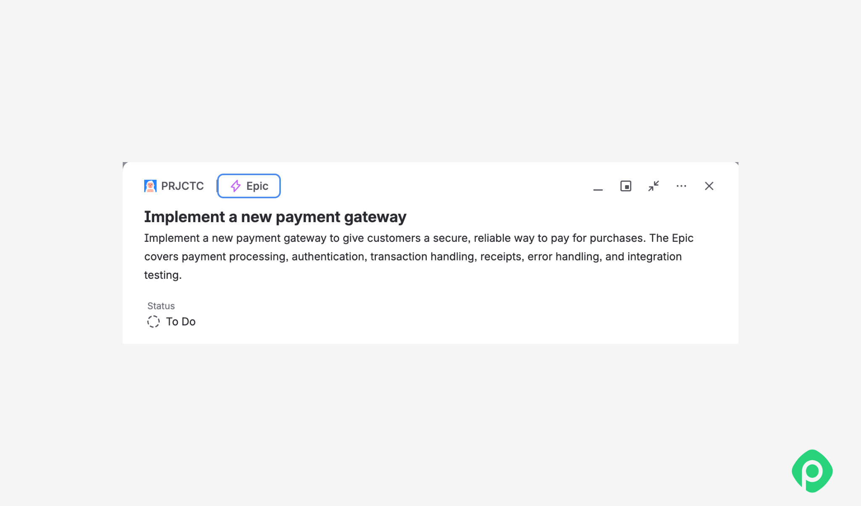Screen dimensions: 861x506
Task: Click the PRJCTC project identifier label
Action: pos(182,186)
